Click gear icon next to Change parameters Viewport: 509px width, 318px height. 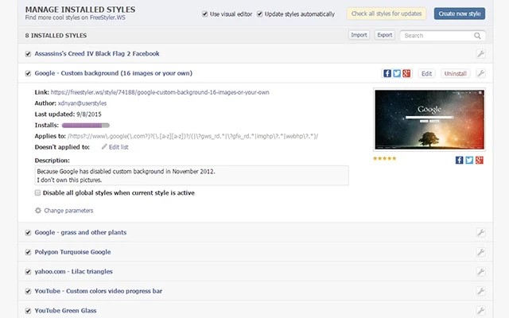click(38, 210)
